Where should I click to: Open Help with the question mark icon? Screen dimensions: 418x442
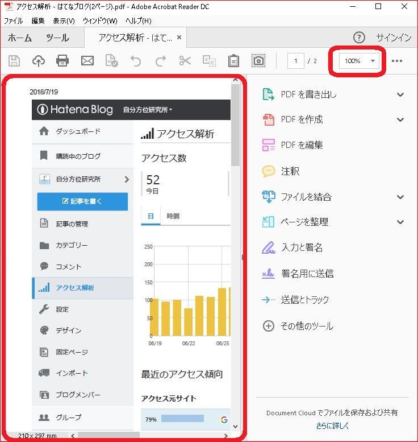click(x=359, y=38)
